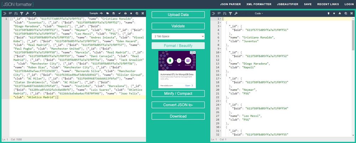Click the repair wrench icon in the right output
Screen dimensions: 356x143
(236, 13)
